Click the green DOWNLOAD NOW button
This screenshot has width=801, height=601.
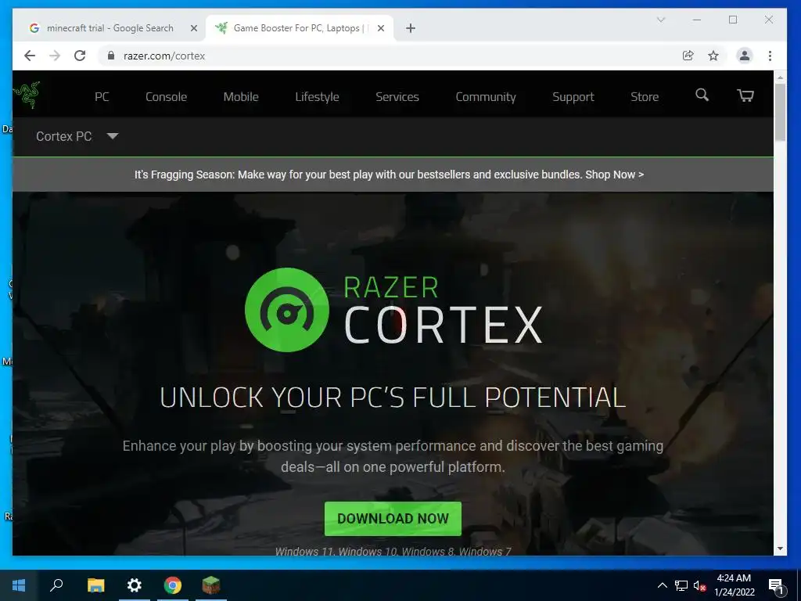pos(393,519)
